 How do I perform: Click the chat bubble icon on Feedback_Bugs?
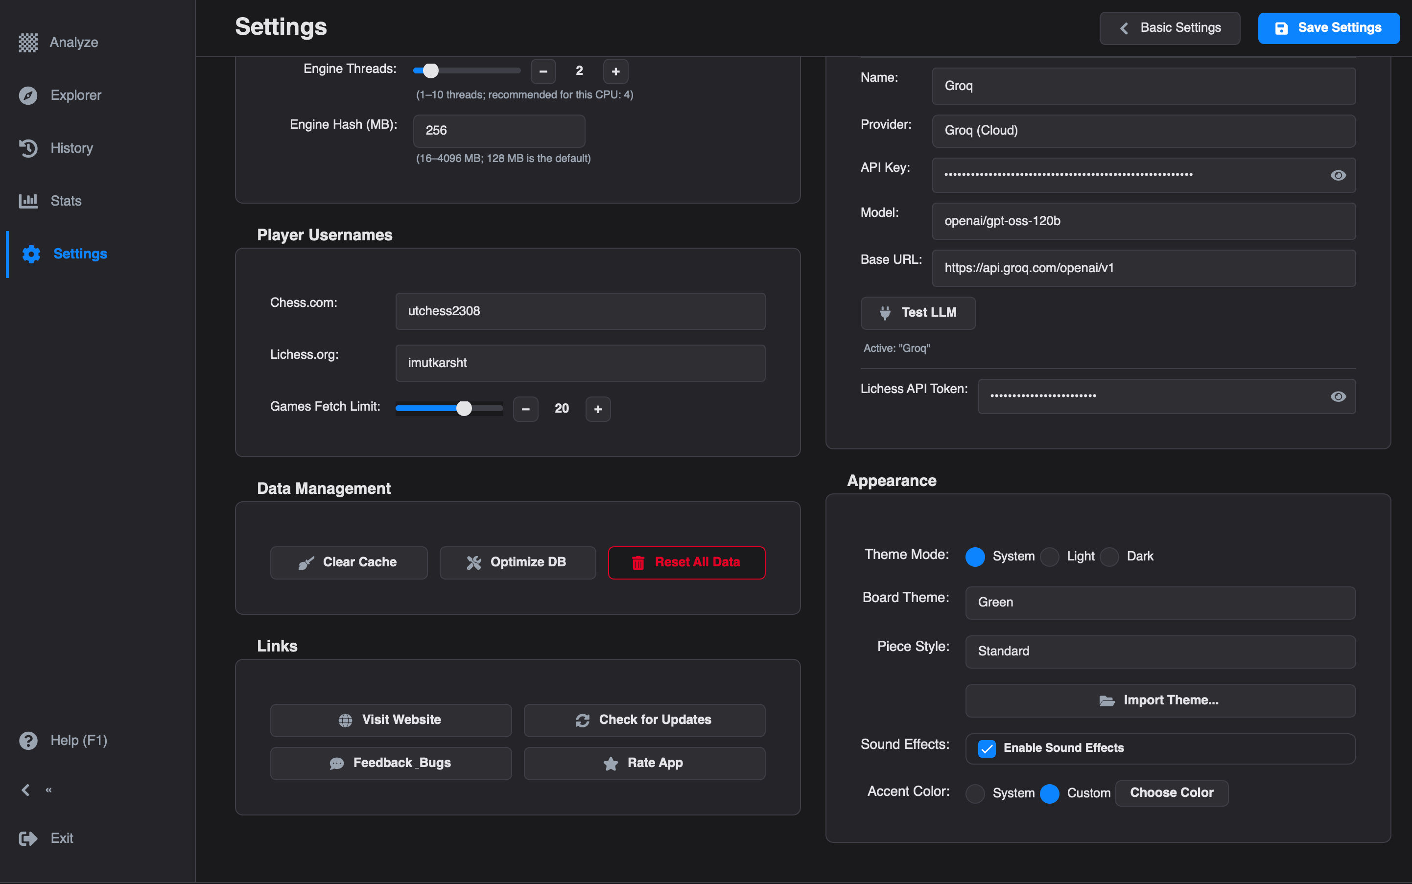[x=337, y=764]
